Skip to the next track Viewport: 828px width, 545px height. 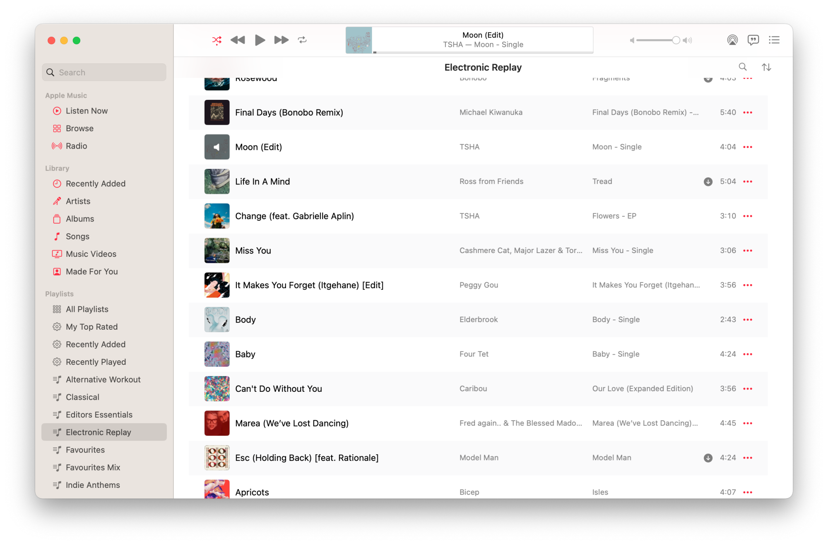tap(281, 40)
